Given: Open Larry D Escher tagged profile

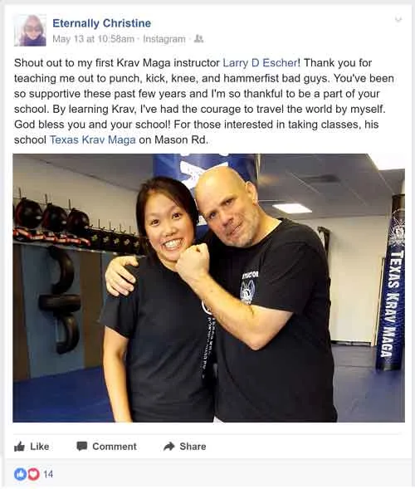Looking at the screenshot, I should coord(260,63).
